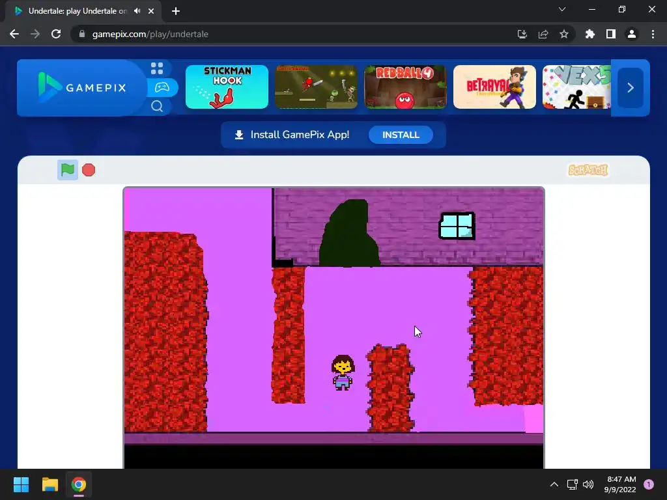Open the categories grid icon
The width and height of the screenshot is (667, 500).
coord(157,68)
